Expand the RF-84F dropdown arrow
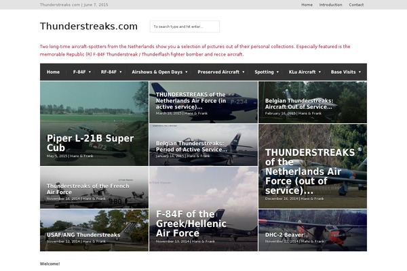The width and height of the screenshot is (407, 271). (121, 72)
